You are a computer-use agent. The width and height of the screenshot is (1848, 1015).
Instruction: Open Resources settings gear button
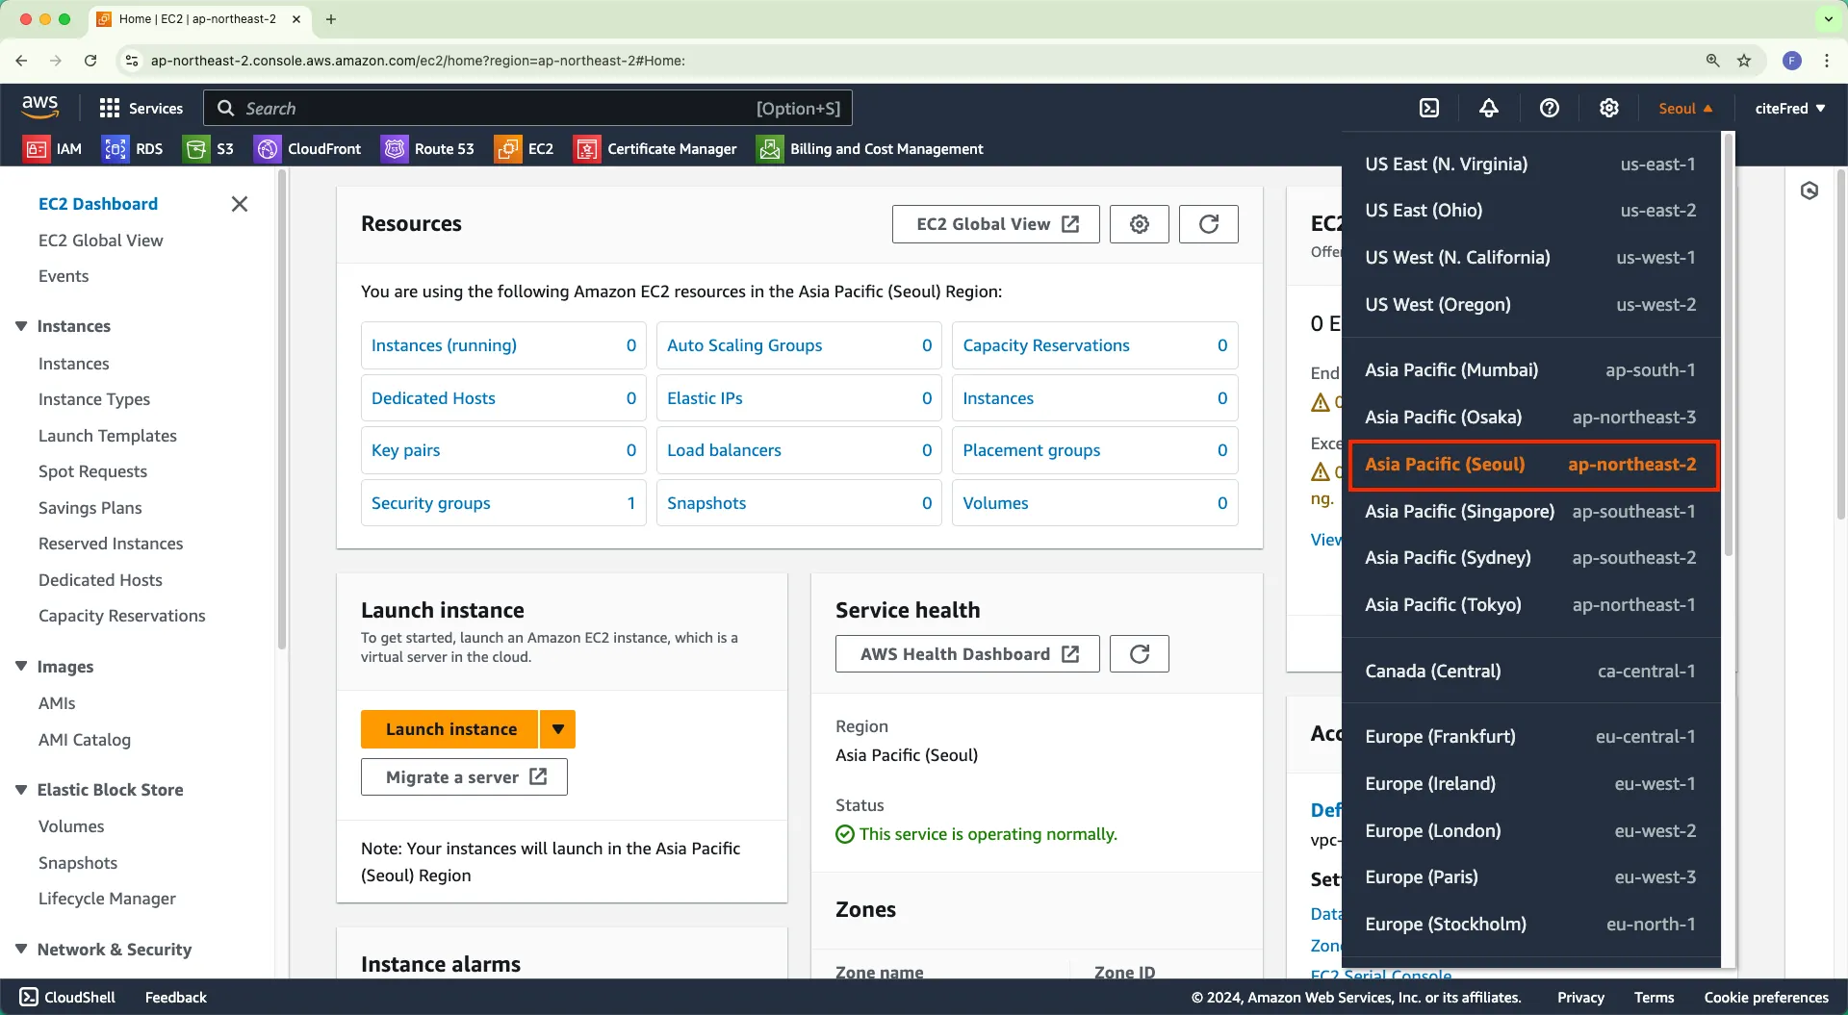(x=1140, y=224)
